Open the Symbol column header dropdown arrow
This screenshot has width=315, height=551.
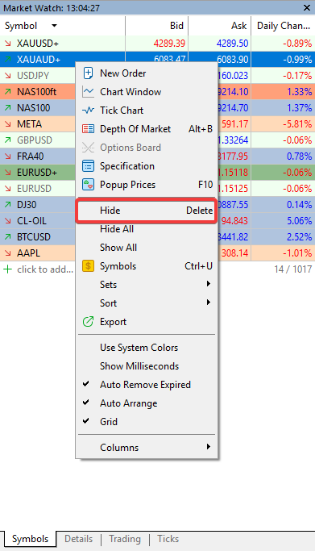click(54, 26)
